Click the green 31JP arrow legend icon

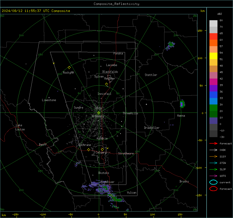tap(213, 169)
